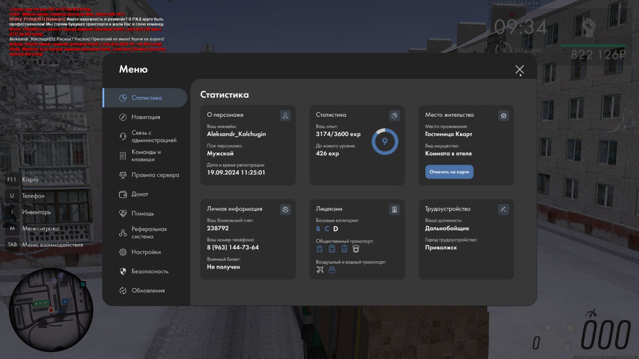
Task: Click license category D
Action: coord(336,229)
